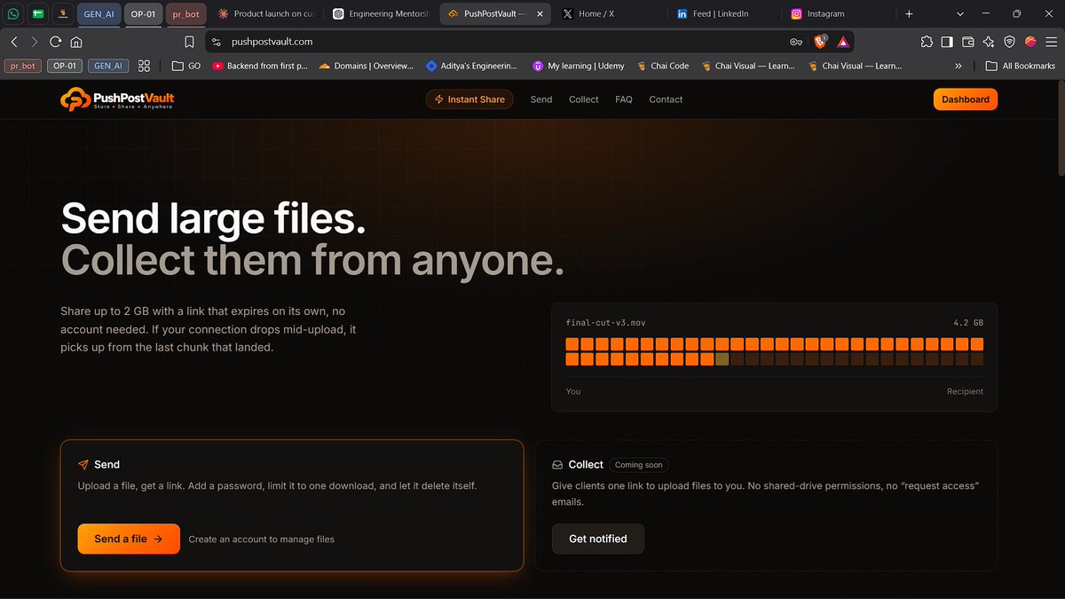Click Instant Share in site navigation

pyautogui.click(x=470, y=99)
